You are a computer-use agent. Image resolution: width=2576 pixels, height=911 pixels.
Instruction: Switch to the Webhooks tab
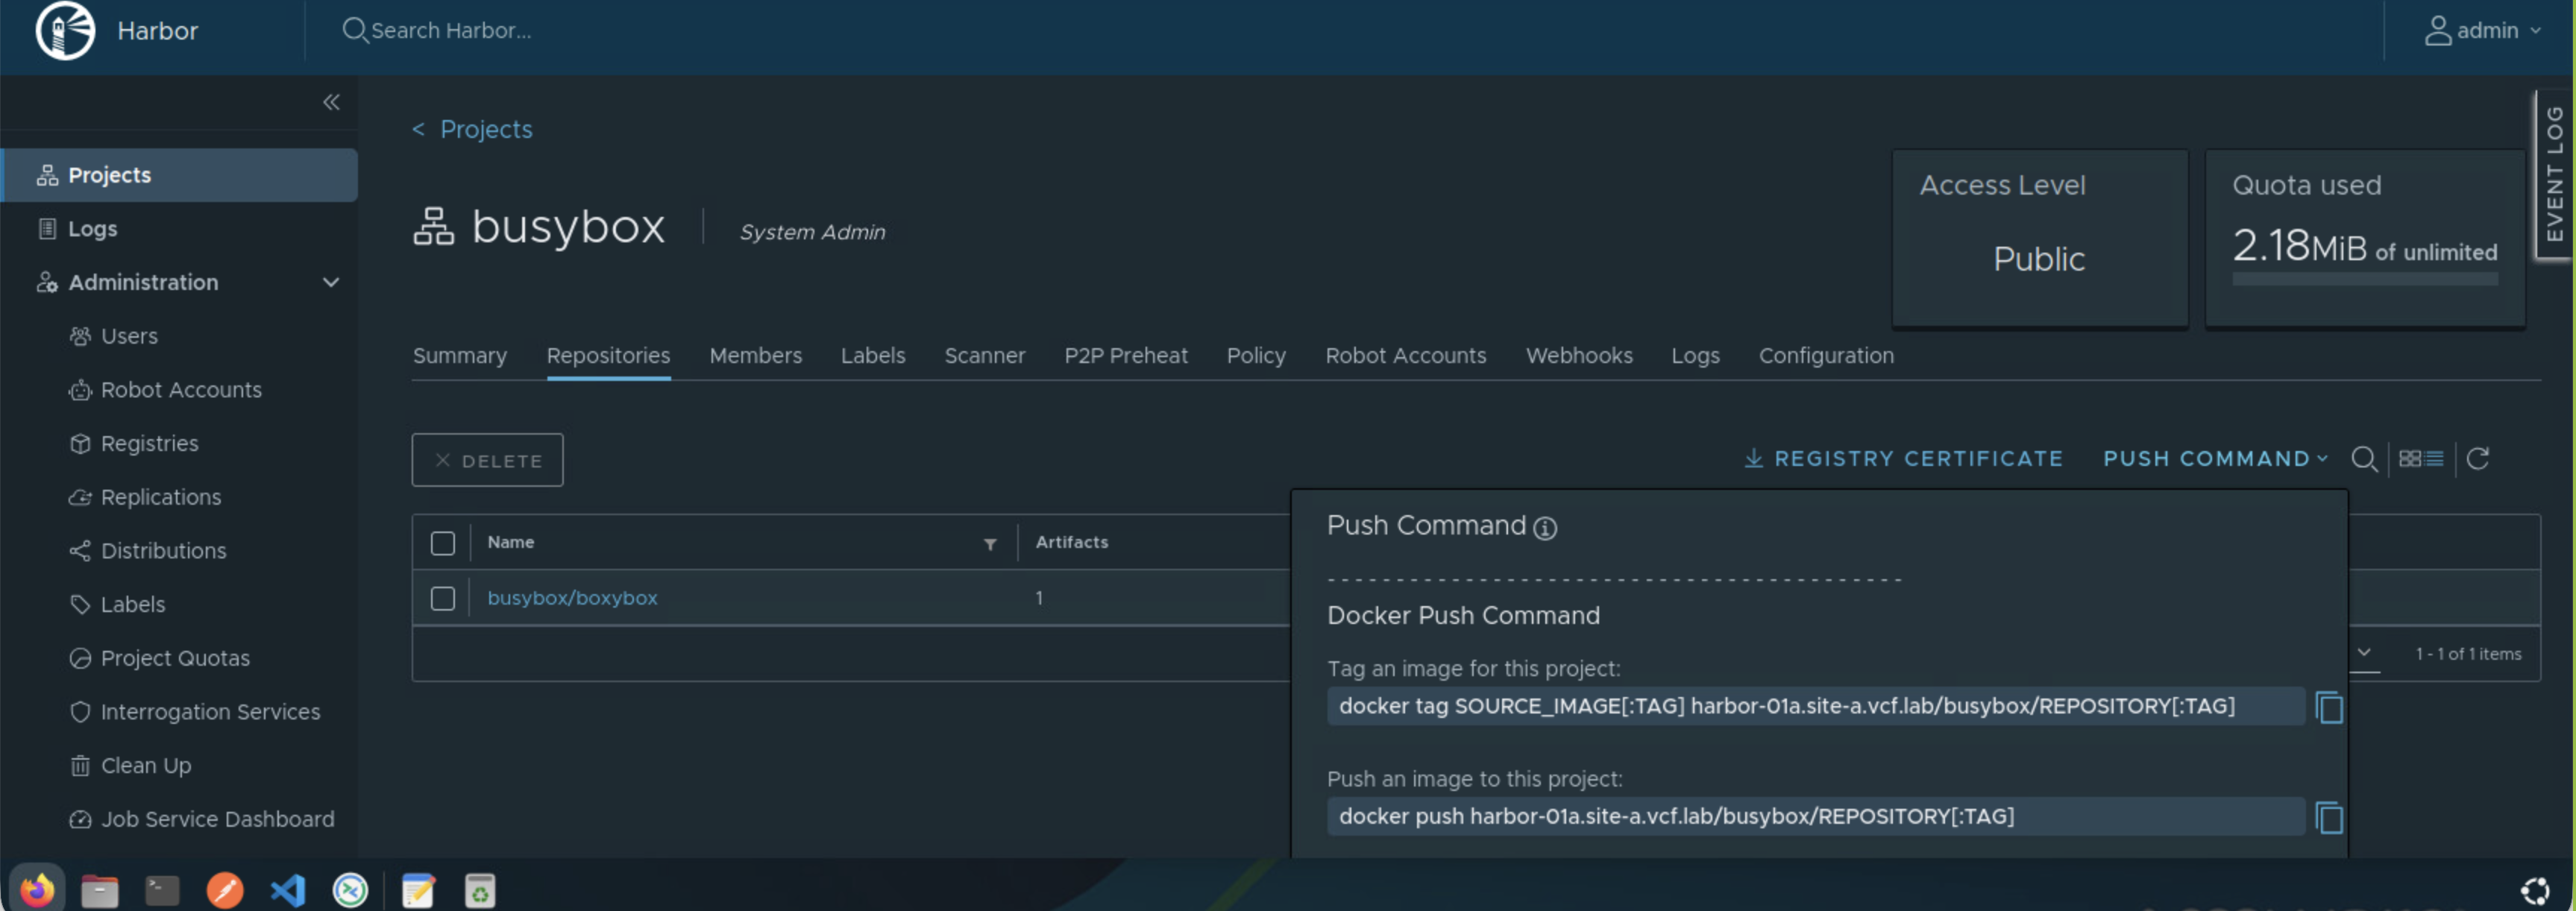click(1579, 356)
